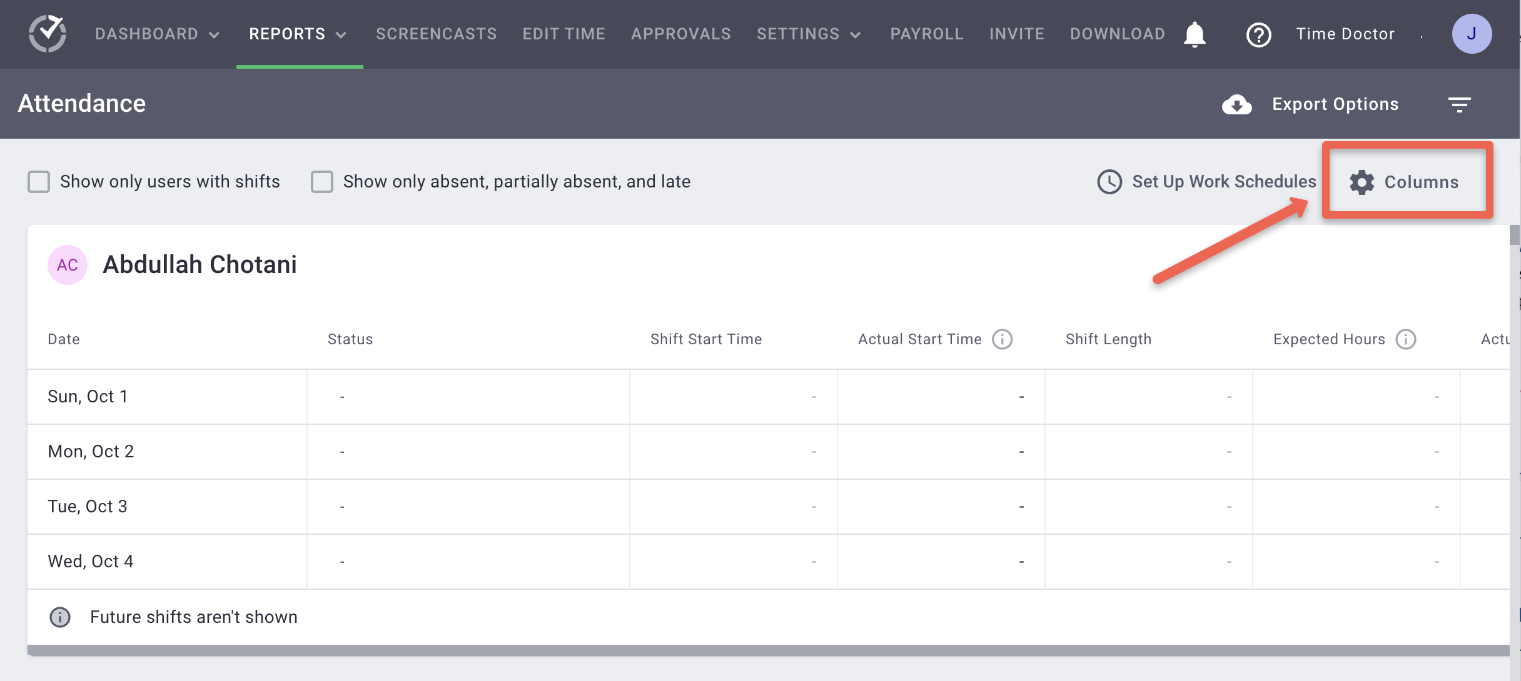Viewport: 1521px width, 681px height.
Task: Click Set Up Work Schedules
Action: coord(1224,182)
